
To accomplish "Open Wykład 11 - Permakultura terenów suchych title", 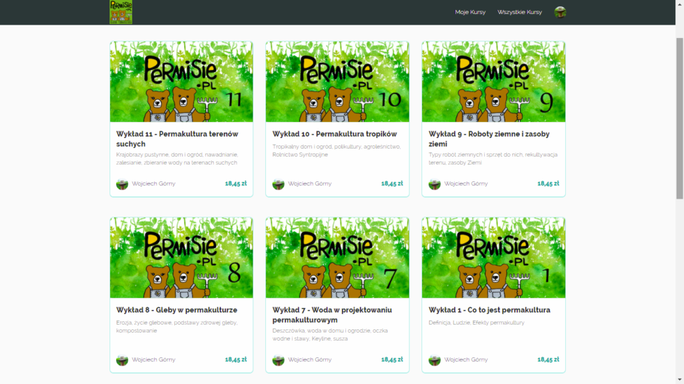I will [x=177, y=139].
